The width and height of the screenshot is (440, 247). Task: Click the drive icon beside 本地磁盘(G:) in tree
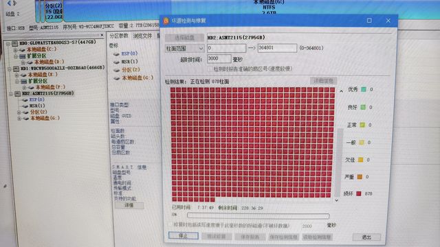pos(26,119)
